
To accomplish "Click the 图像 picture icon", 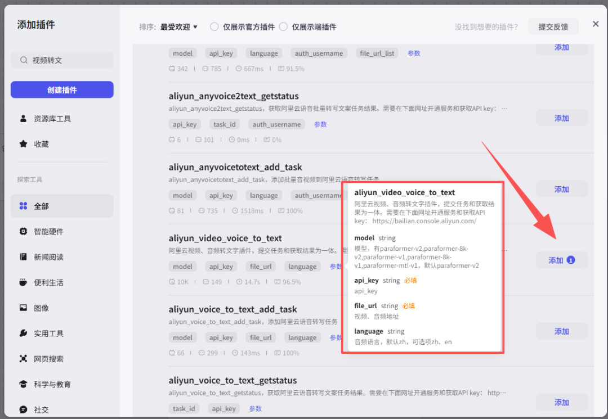I will tap(23, 308).
